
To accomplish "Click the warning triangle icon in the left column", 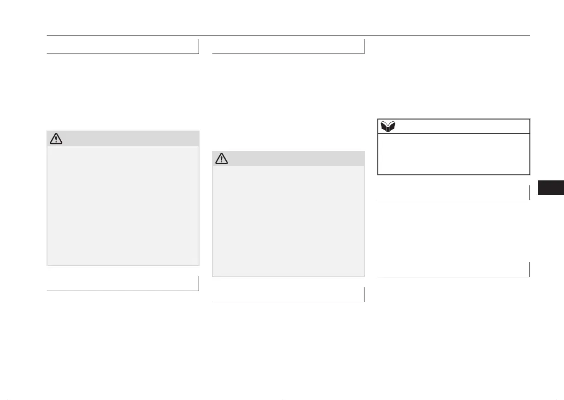I will tap(56, 138).
